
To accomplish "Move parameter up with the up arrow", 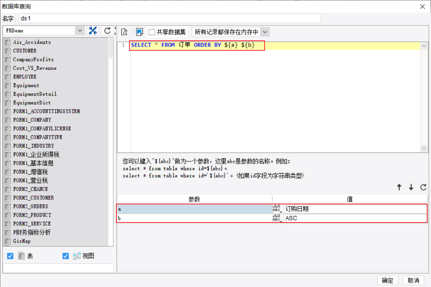I will click(x=399, y=187).
